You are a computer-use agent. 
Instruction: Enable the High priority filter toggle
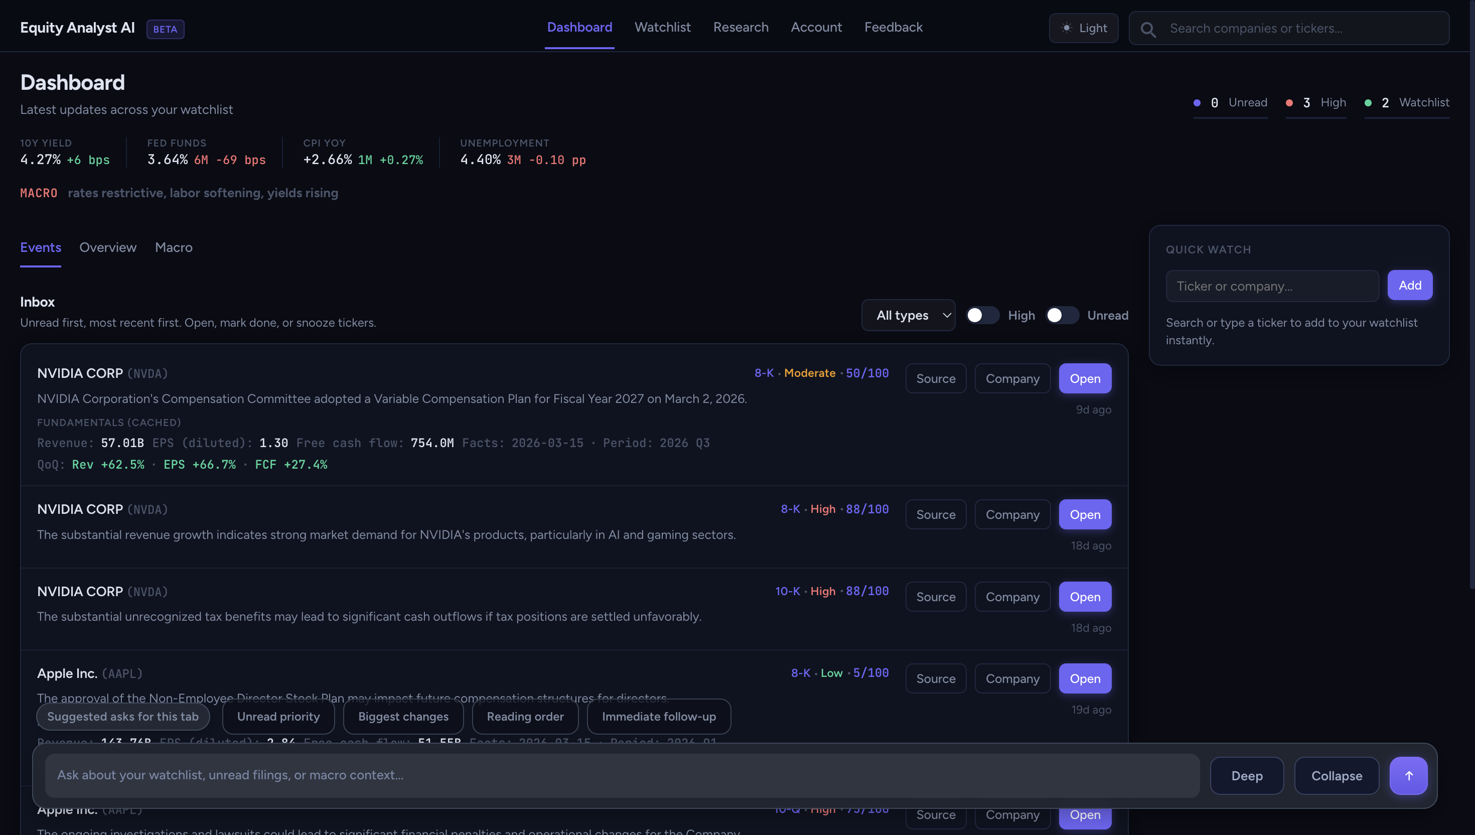coord(982,315)
